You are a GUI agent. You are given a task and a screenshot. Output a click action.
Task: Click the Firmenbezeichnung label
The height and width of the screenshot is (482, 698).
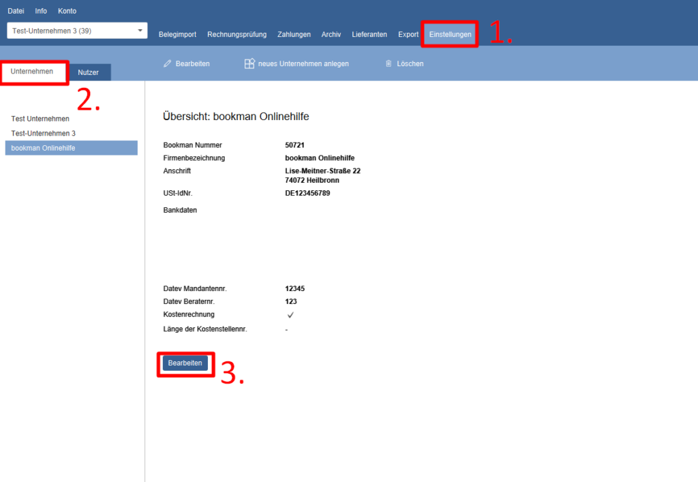coord(194,158)
